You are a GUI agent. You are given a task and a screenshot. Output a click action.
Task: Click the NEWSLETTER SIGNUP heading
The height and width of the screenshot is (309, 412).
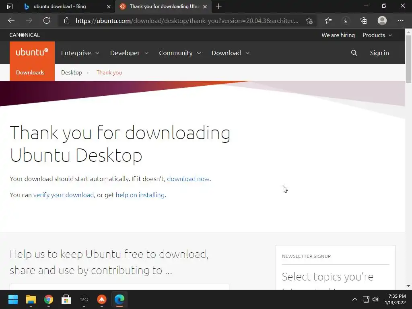click(x=306, y=256)
